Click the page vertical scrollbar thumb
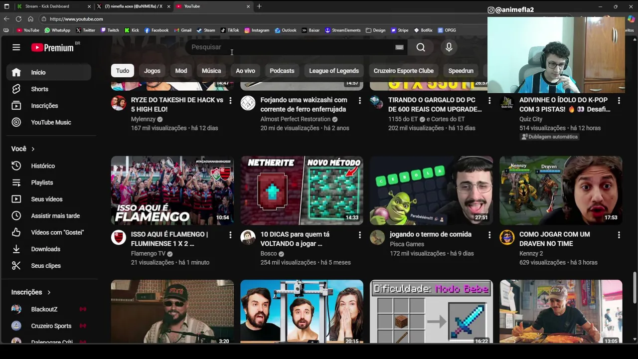The width and height of the screenshot is (638, 359). (635, 288)
